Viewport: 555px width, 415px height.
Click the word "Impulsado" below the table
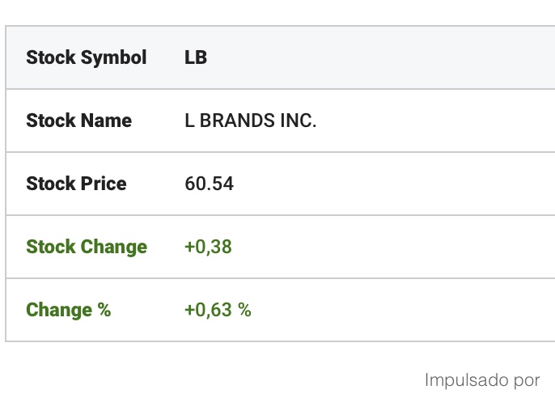[464, 380]
